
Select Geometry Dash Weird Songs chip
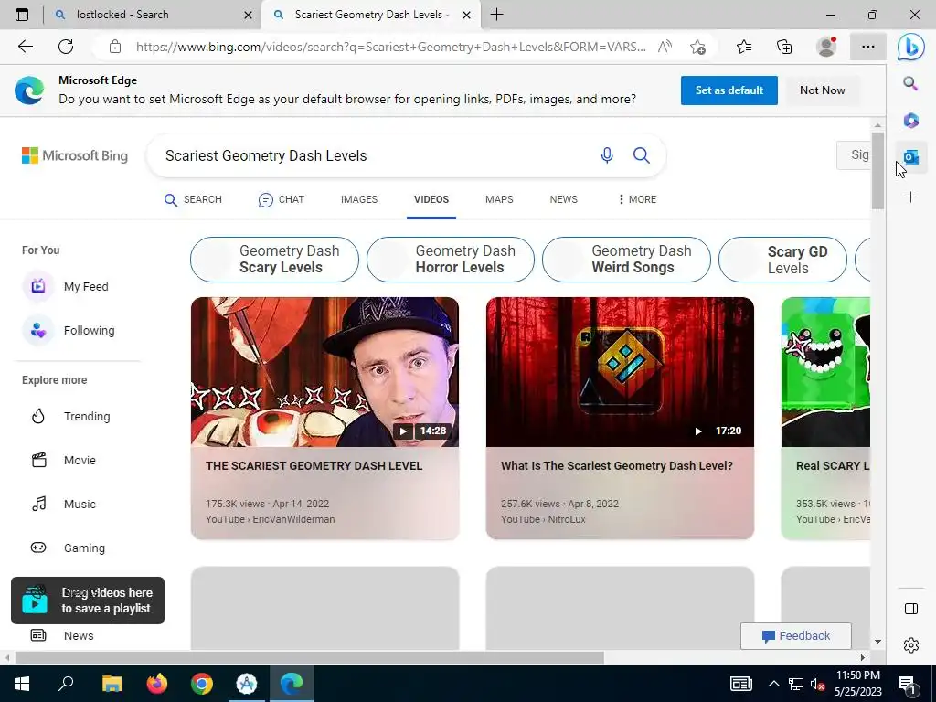tap(627, 260)
